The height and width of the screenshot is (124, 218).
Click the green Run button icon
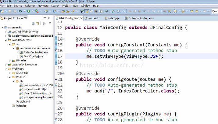[29, 11]
